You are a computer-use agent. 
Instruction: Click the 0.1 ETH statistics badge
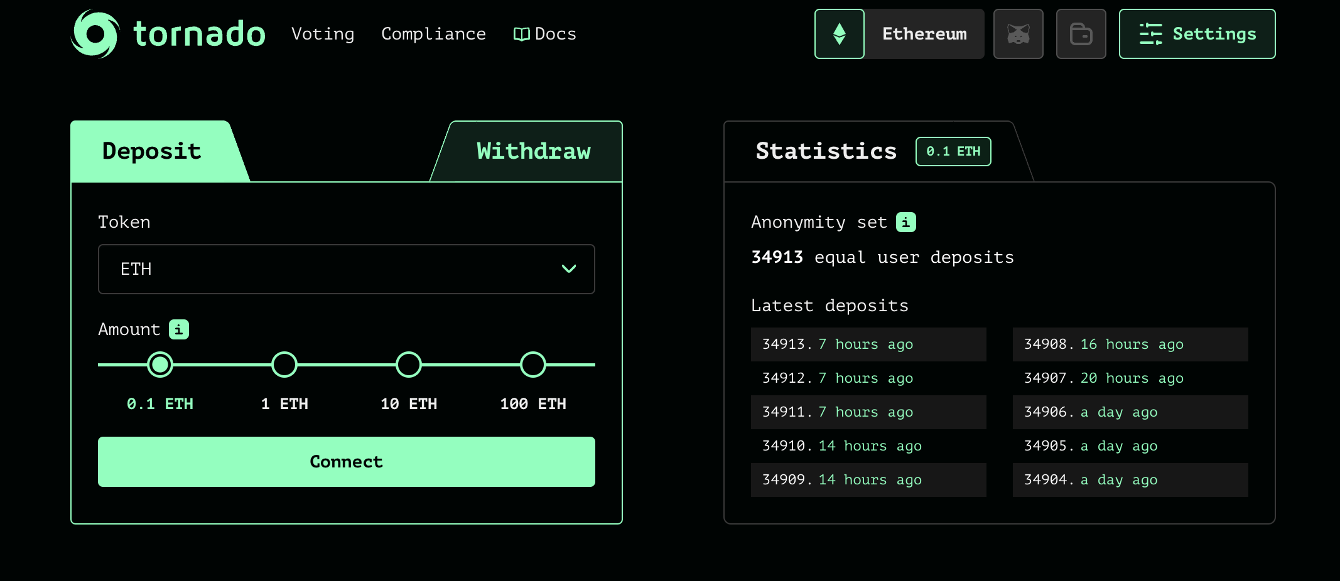click(953, 151)
